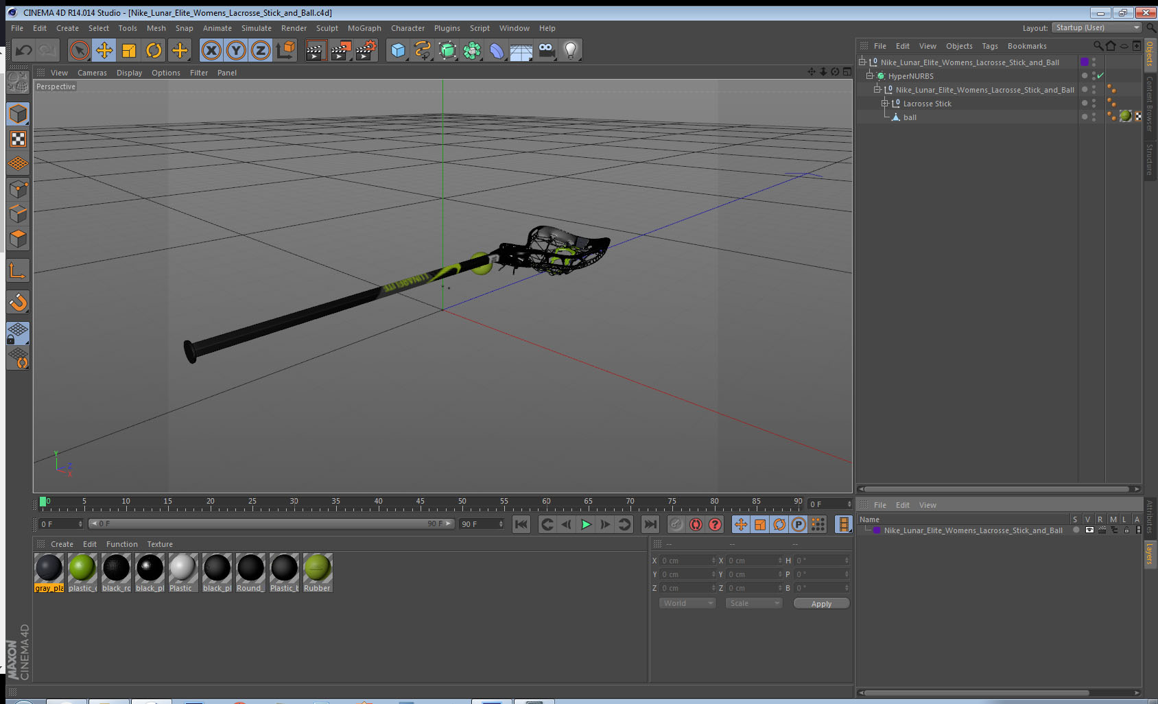Enable the Axis mode tool

[18, 271]
